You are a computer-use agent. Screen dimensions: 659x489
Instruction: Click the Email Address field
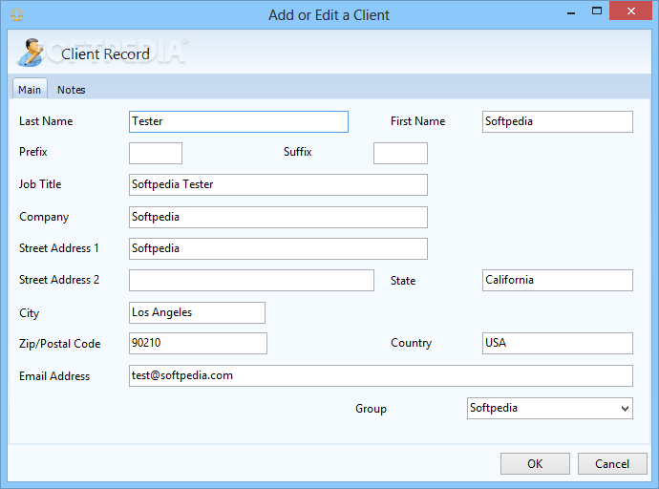pos(381,376)
